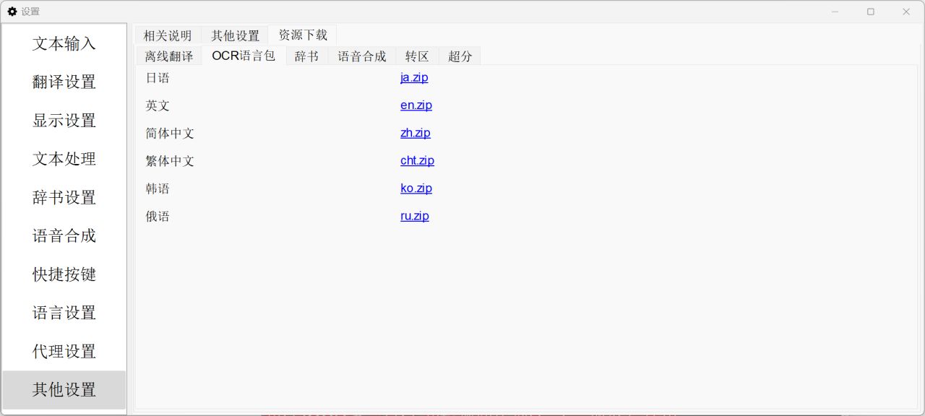The image size is (925, 416).
Task: Switch to the 其他设置 top tab
Action: click(235, 35)
